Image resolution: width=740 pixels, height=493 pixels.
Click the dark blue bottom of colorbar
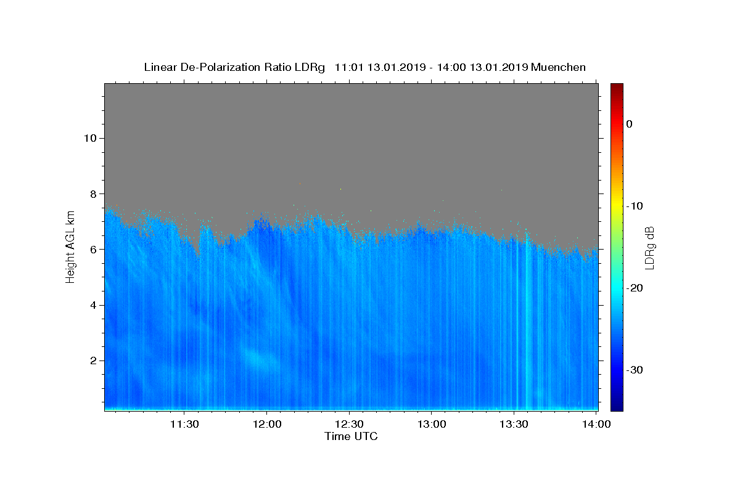(617, 405)
